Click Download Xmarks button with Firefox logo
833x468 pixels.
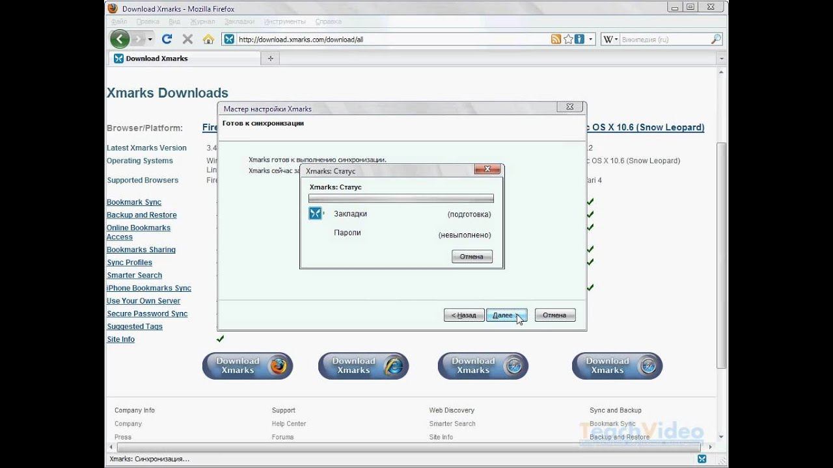point(247,366)
